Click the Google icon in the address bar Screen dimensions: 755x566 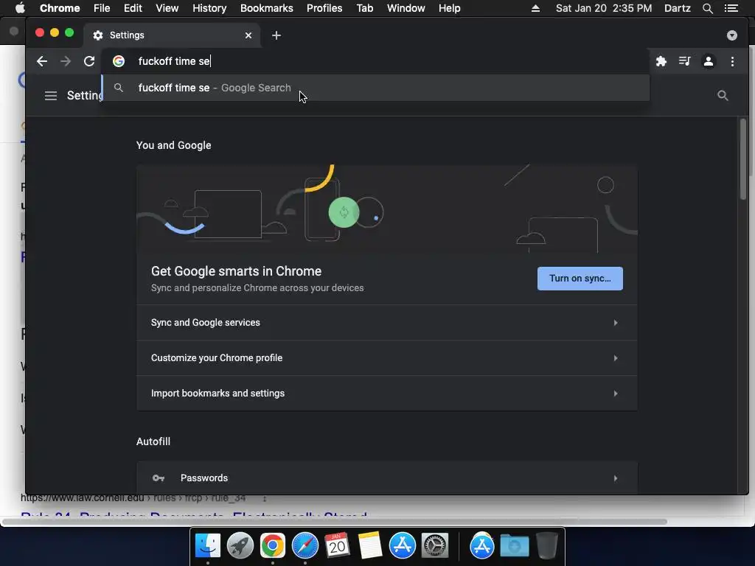coord(119,61)
